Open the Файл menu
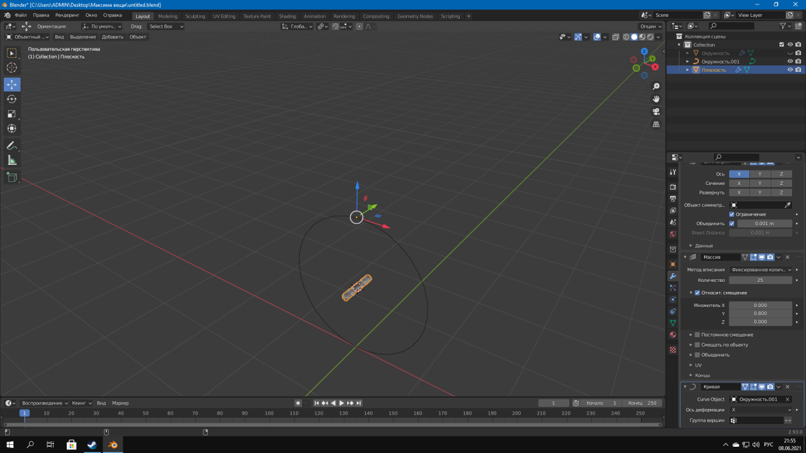 tap(21, 14)
